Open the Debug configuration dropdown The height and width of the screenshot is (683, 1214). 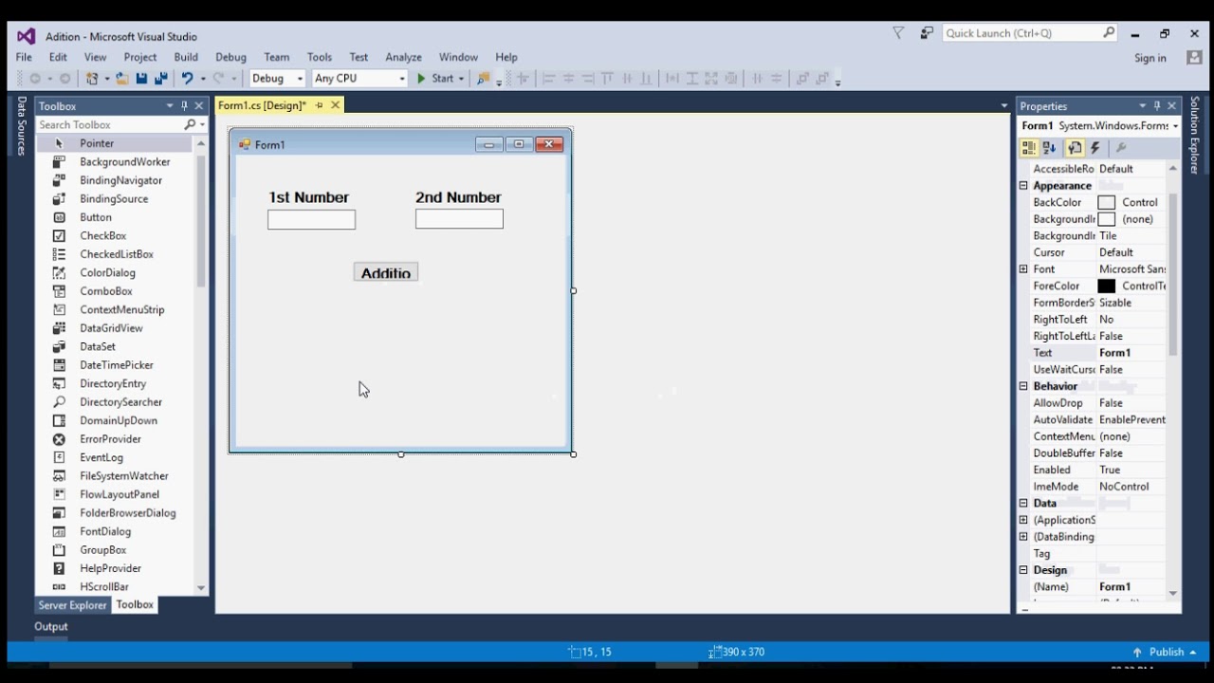300,79
